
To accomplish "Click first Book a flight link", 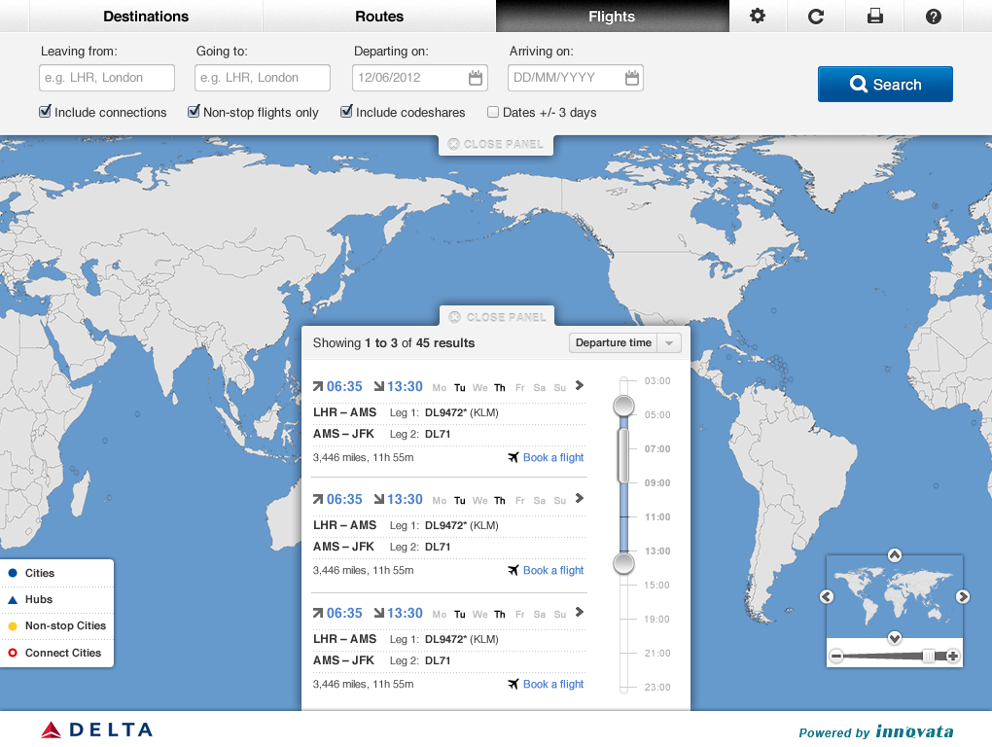I will click(547, 457).
